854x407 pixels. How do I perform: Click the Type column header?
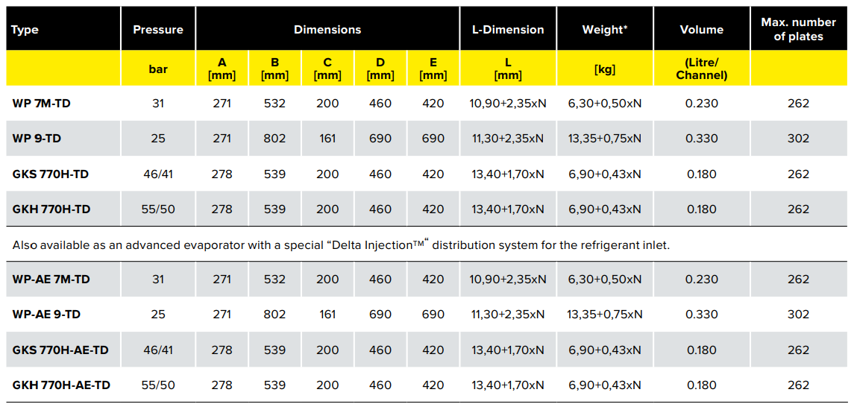click(25, 30)
